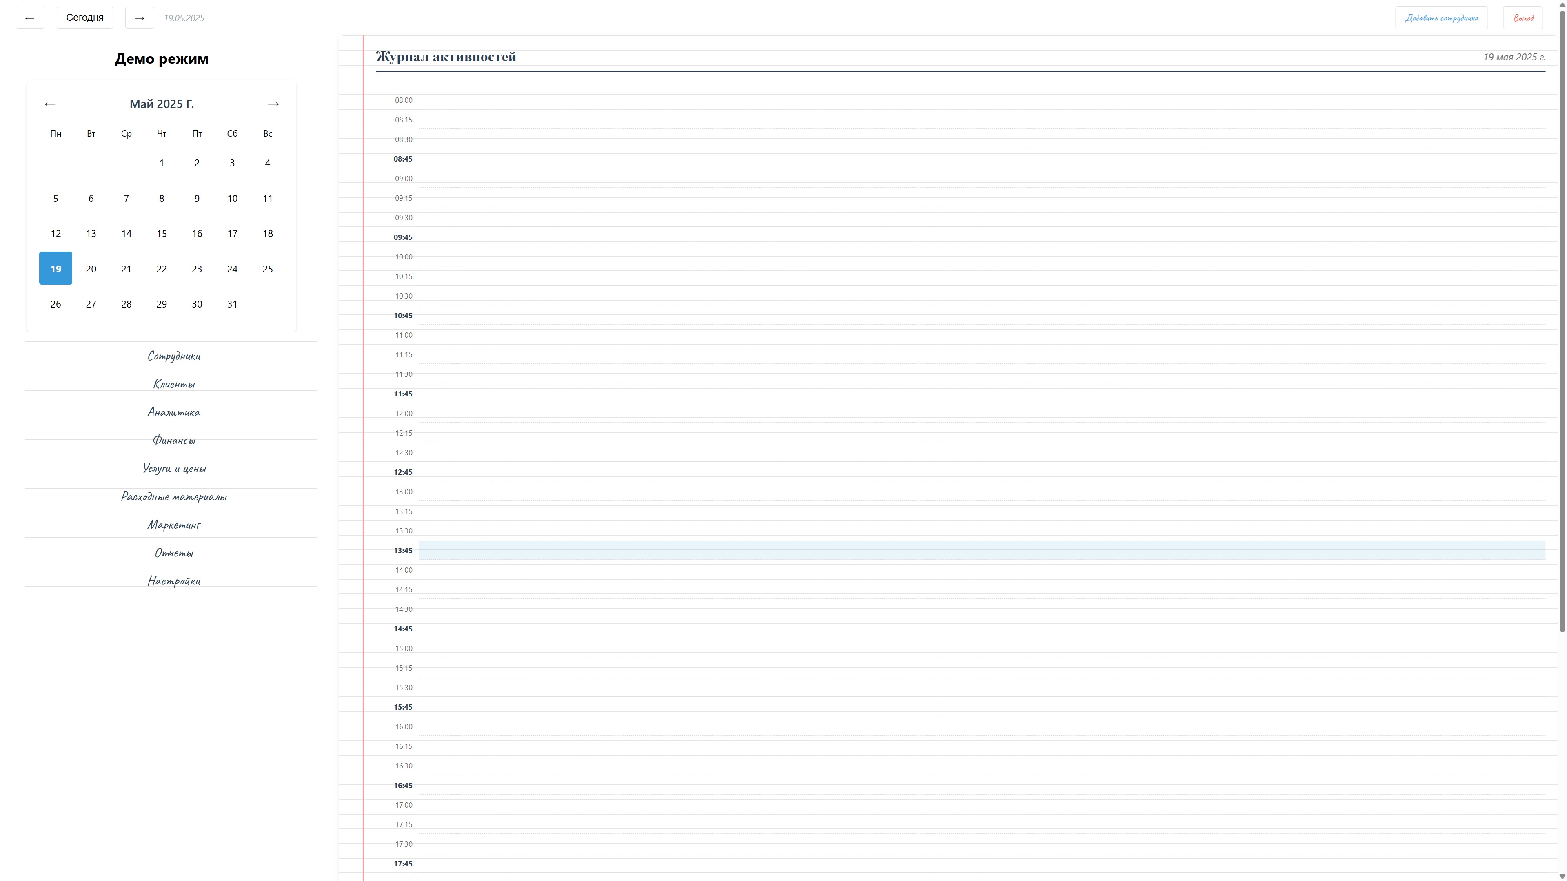Open the Настройки section
Image resolution: width=1567 pixels, height=881 pixels.
174,581
